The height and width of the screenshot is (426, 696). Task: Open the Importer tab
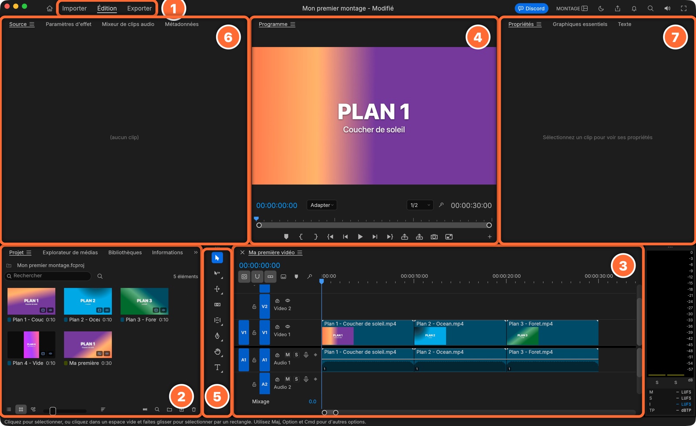point(74,8)
